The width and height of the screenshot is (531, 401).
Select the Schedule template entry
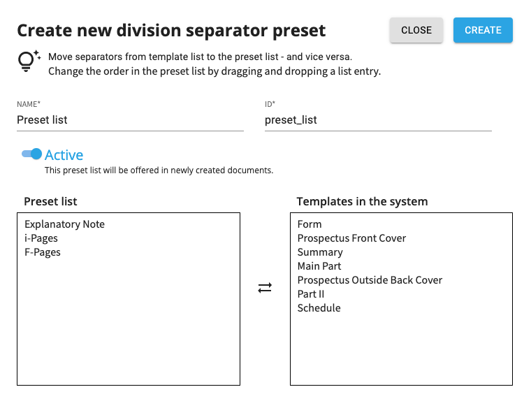click(319, 308)
